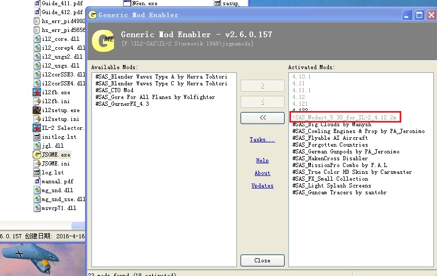Click the initlog.lst icon
This screenshot has width=437, height=276.
click(x=37, y=137)
